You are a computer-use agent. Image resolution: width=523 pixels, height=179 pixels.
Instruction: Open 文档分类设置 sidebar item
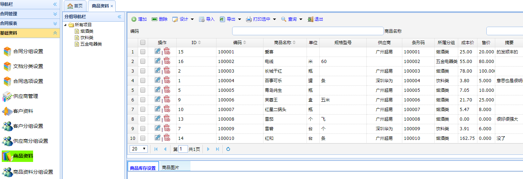[23, 66]
